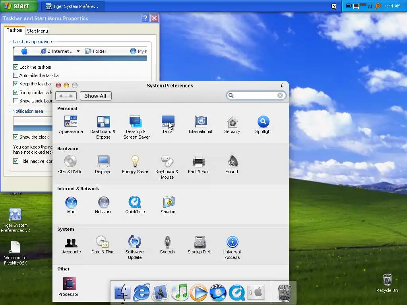407x305 pixels.
Task: Click the help question mark in Taskbar Properties
Action: 145,18
